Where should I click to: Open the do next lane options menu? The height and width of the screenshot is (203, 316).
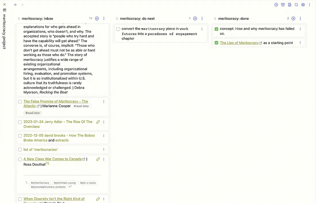(202, 18)
